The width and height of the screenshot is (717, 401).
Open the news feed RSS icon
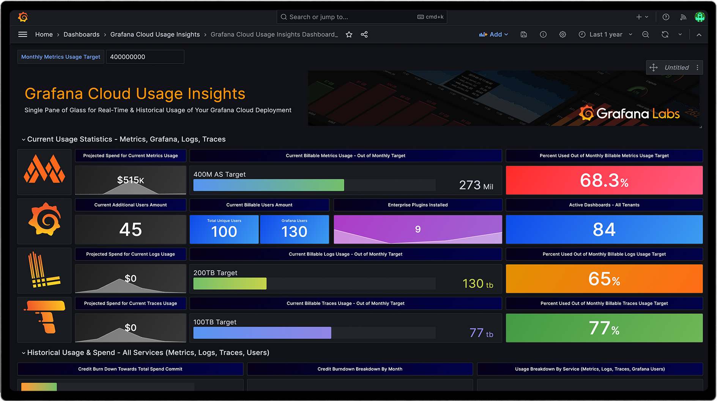click(683, 17)
